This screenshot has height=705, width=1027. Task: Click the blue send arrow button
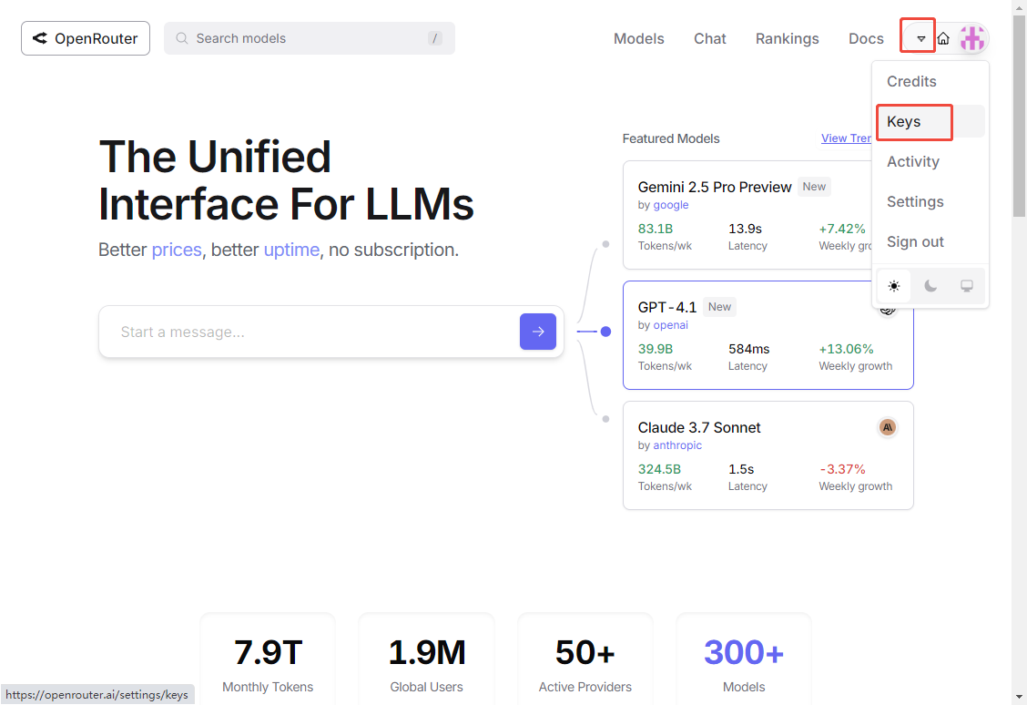pyautogui.click(x=538, y=332)
